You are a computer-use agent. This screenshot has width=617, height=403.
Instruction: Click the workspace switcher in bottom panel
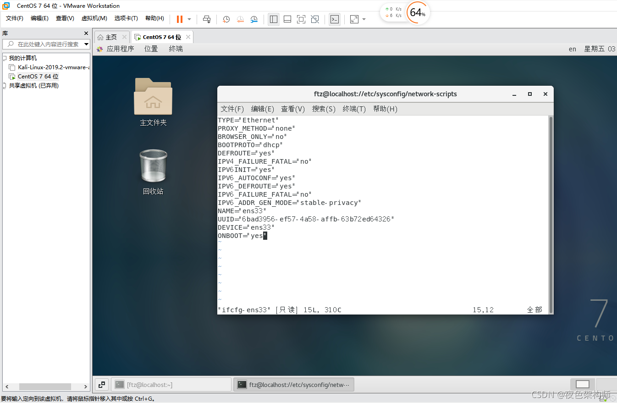coord(583,384)
